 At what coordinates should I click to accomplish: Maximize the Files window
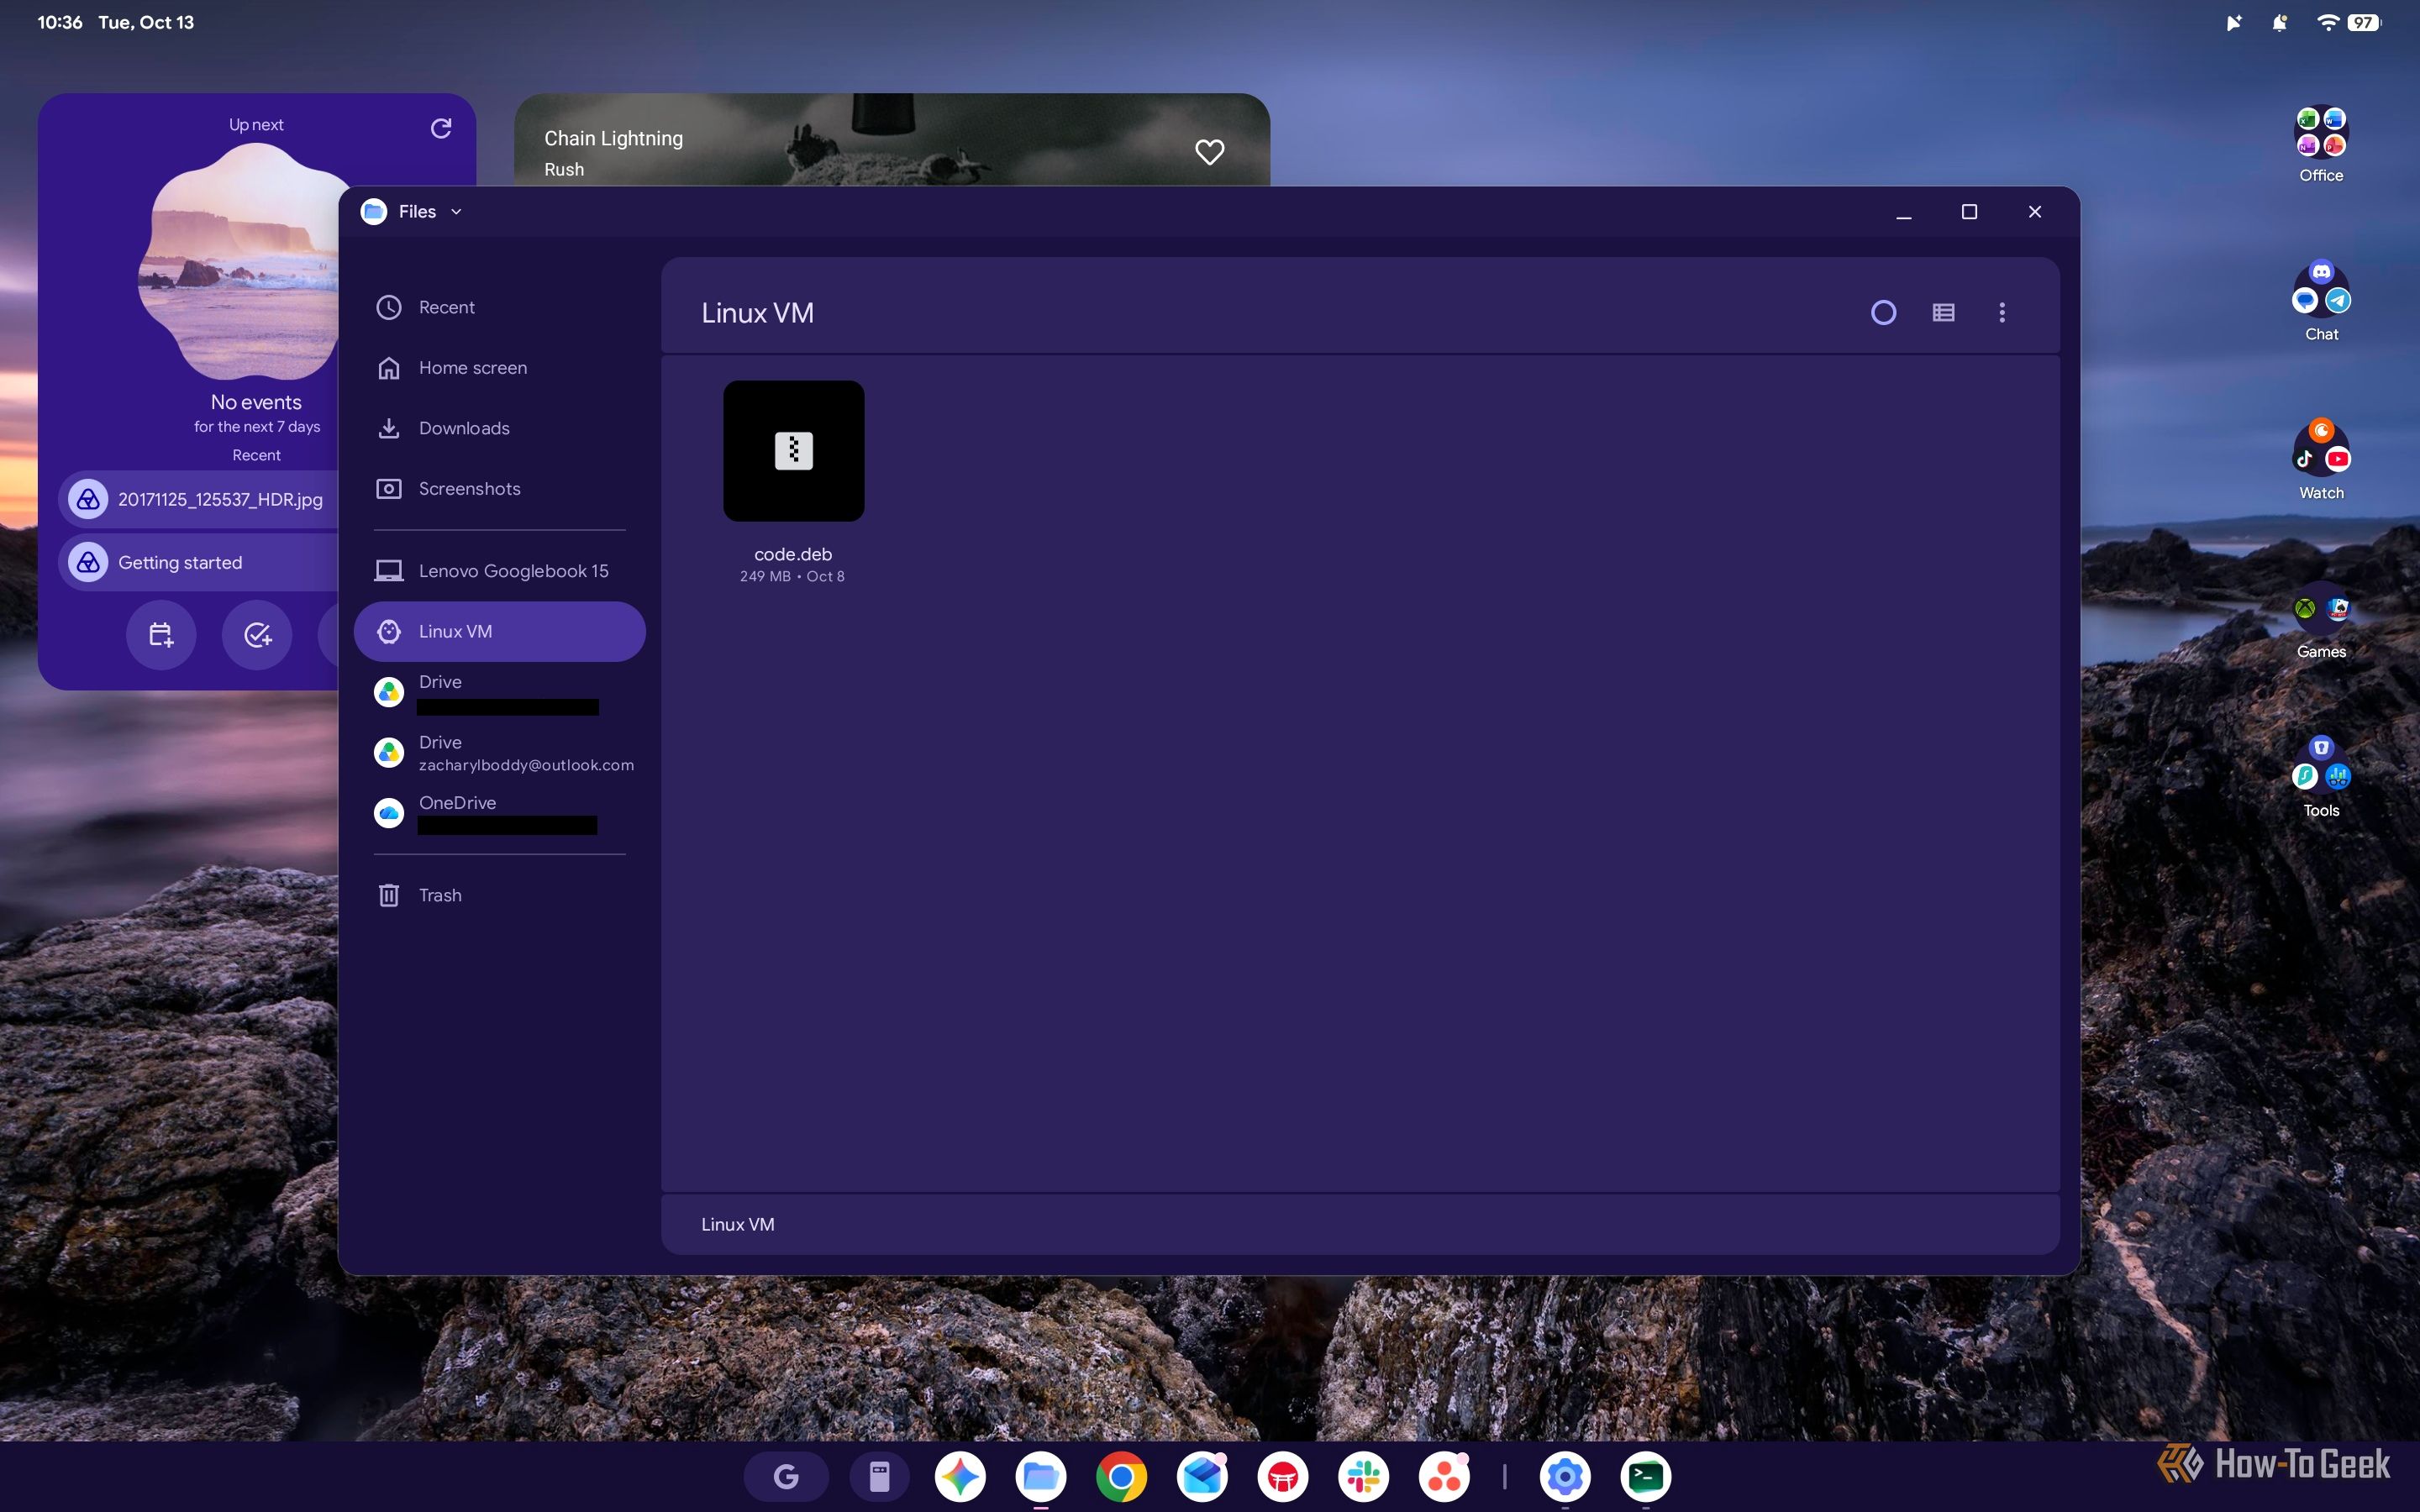(x=1969, y=212)
